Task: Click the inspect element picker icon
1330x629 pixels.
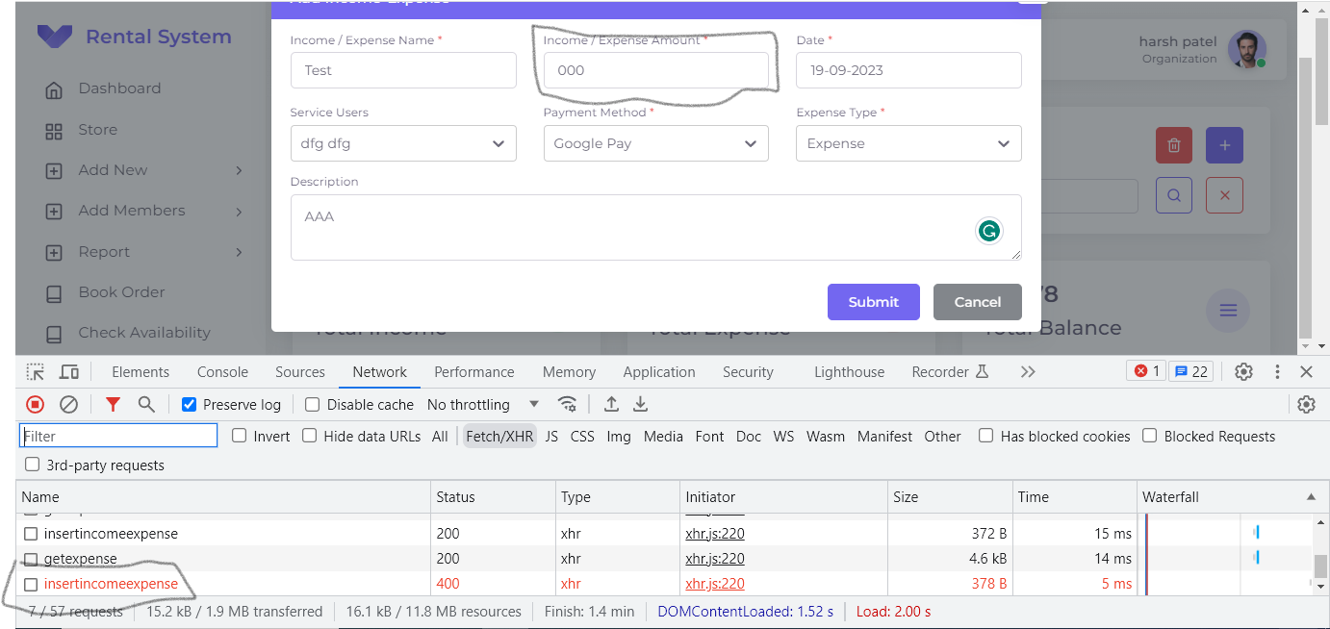Action: point(36,372)
